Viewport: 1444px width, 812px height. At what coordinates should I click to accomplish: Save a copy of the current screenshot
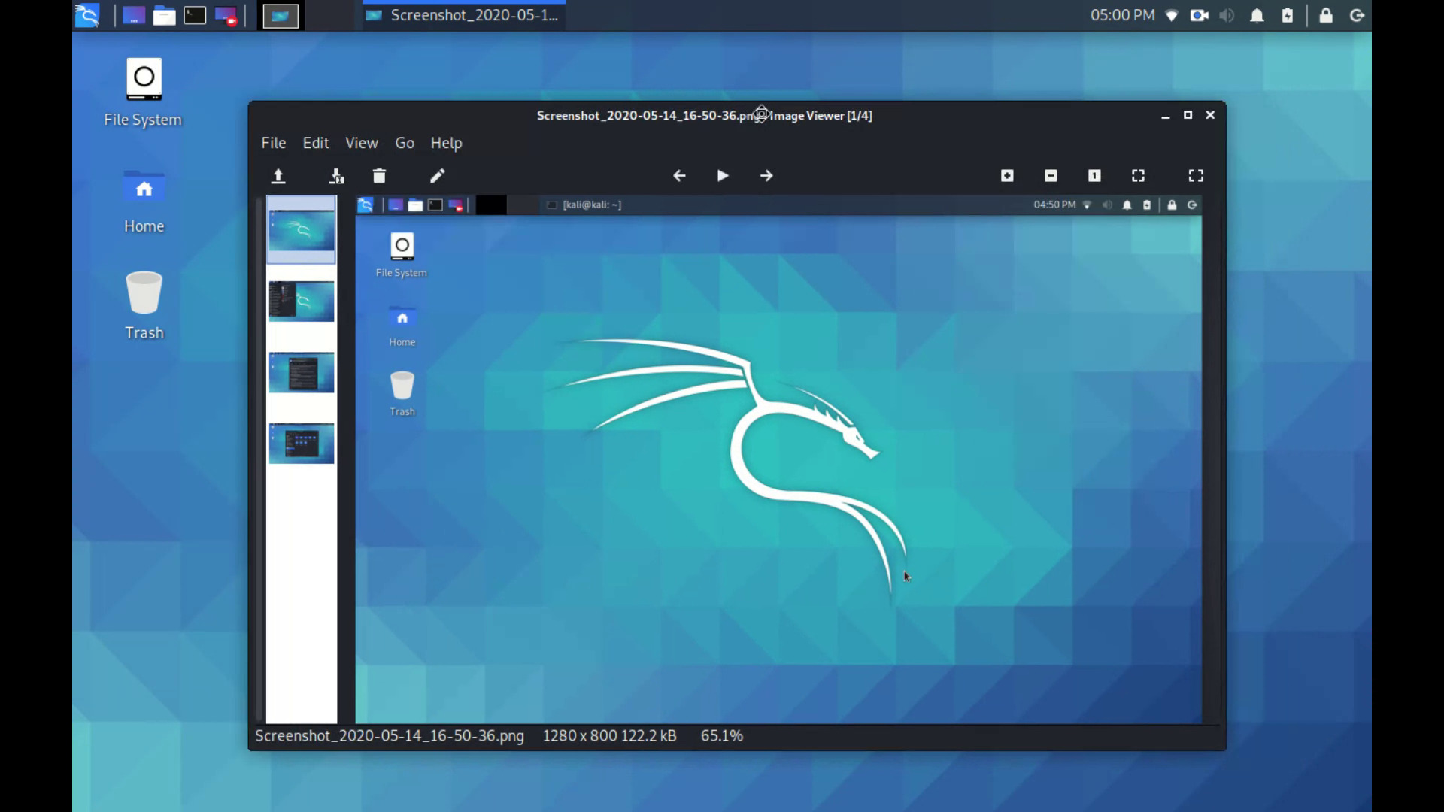click(336, 176)
